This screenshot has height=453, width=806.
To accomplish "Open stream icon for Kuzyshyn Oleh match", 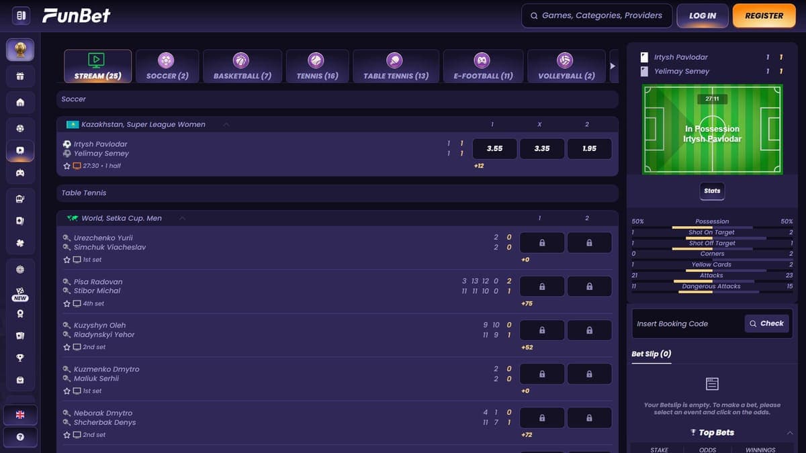I will tap(77, 347).
